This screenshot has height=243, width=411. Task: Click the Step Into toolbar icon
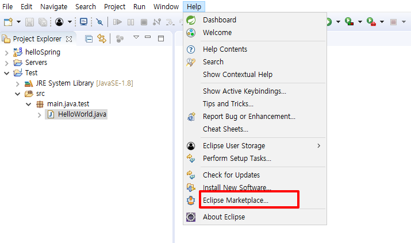coord(170,22)
